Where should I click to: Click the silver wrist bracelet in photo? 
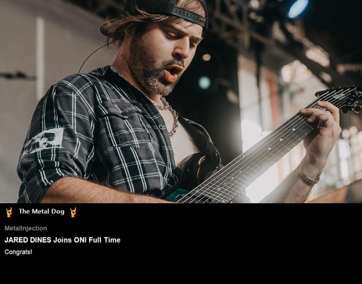[x=309, y=178]
